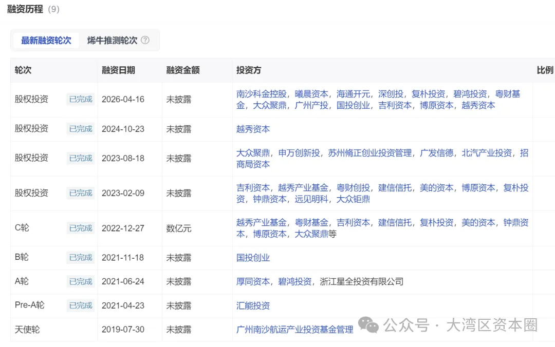
Task: Select the date 2019-07-30
Action: [x=123, y=330]
